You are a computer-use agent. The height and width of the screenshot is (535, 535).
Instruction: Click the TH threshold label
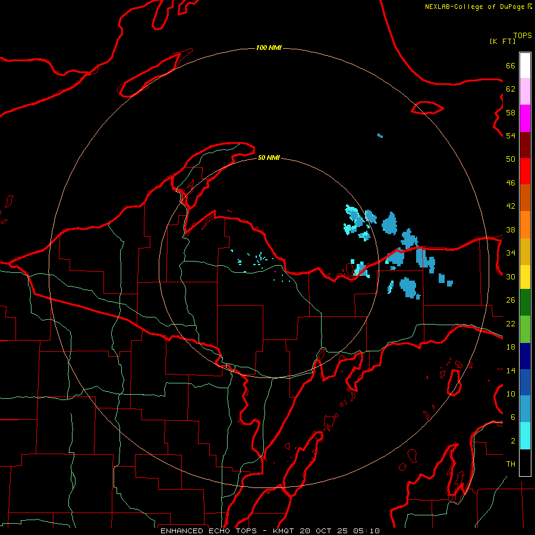coord(511,464)
